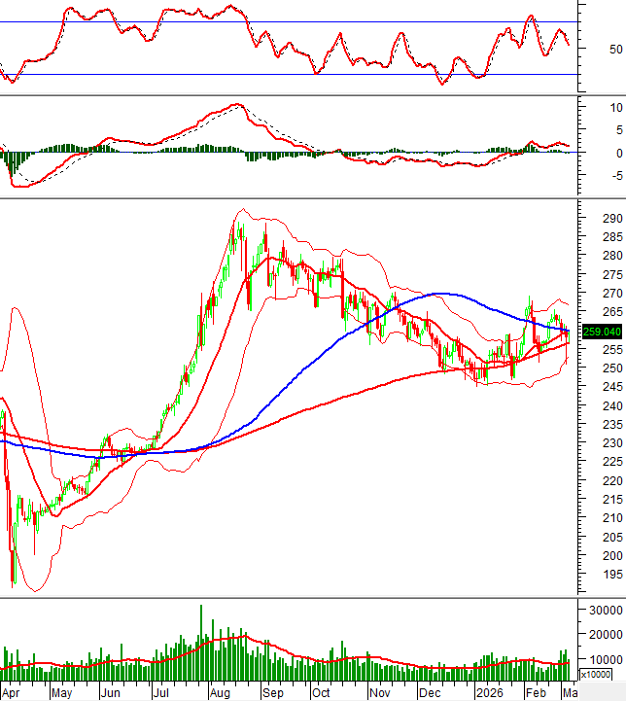Click the x10000 volume scale label
Screen dimensions: 626x701
tap(596, 674)
